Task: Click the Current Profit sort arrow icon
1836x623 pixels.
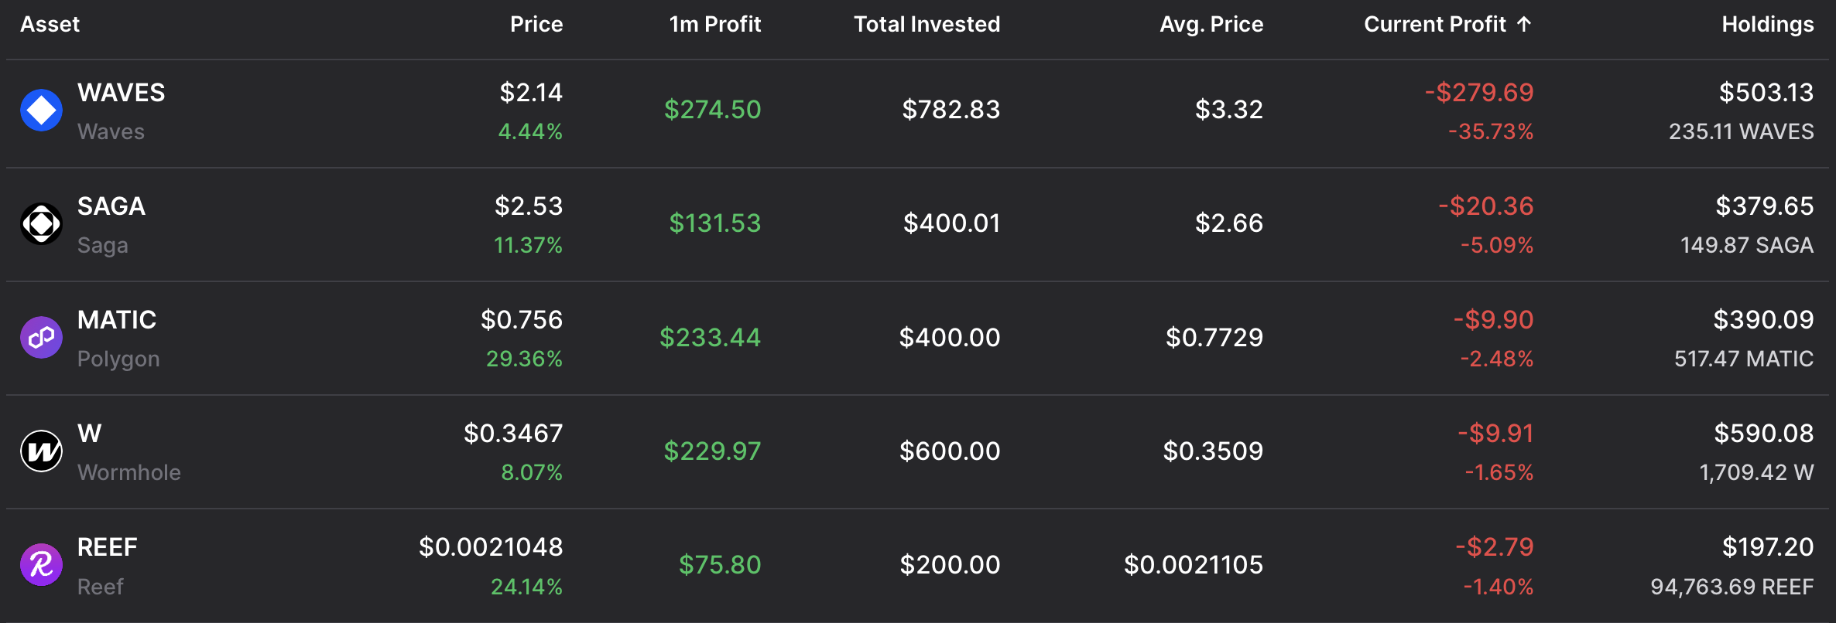Action: tap(1524, 24)
